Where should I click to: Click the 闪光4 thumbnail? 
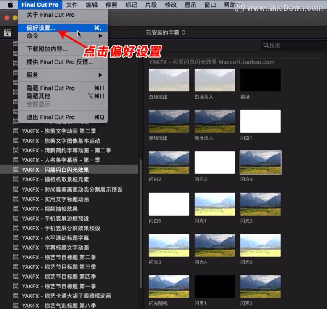tap(215, 245)
